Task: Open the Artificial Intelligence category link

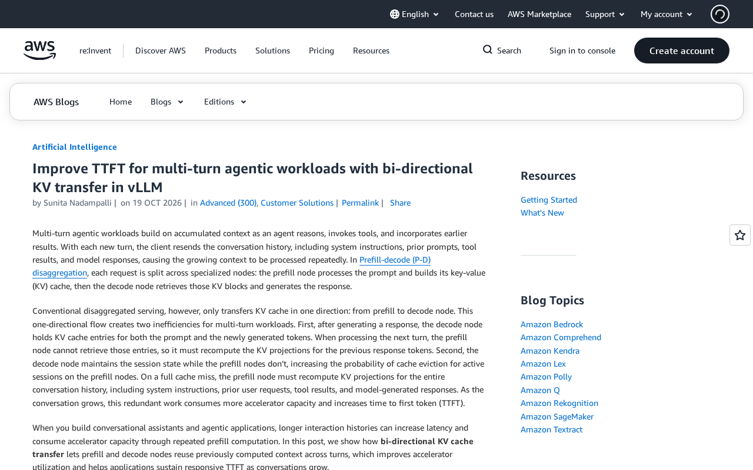Action: pos(75,147)
